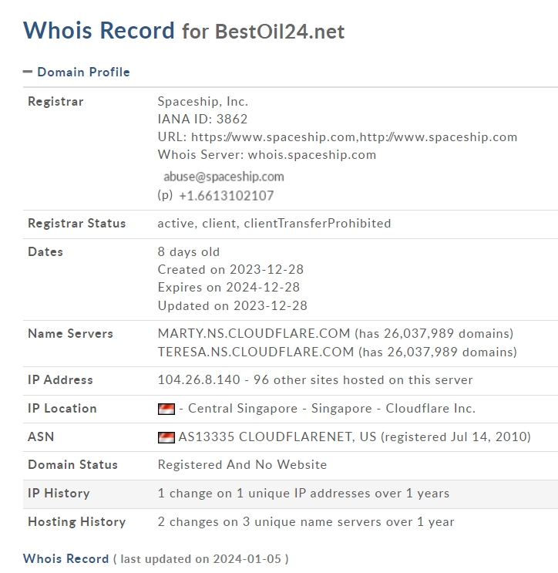This screenshot has height=573, width=558.
Task: Click 'AS13335 CLOUDFLARENET, US' ASN text
Action: (x=277, y=436)
